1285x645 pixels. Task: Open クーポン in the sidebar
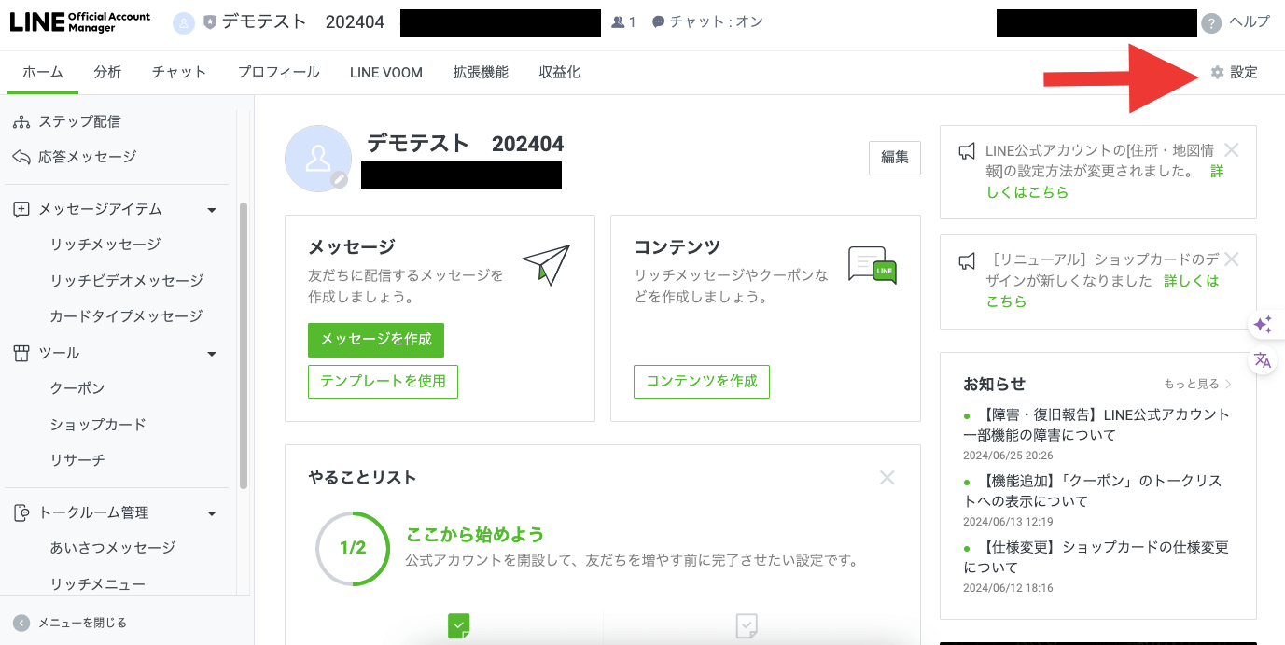(x=77, y=388)
